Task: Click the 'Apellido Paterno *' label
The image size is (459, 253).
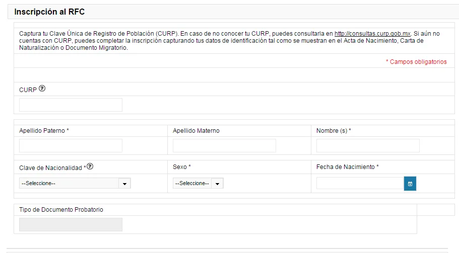Action: [44, 131]
